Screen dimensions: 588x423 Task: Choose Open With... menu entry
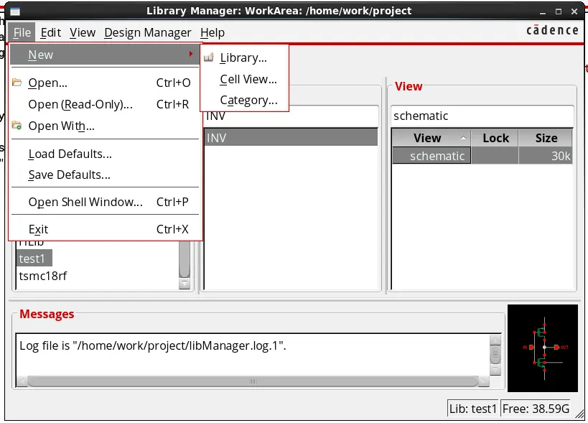point(105,126)
